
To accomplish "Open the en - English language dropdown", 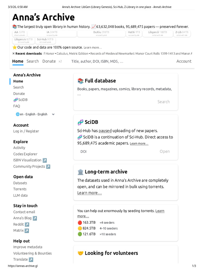I will (35, 114).
